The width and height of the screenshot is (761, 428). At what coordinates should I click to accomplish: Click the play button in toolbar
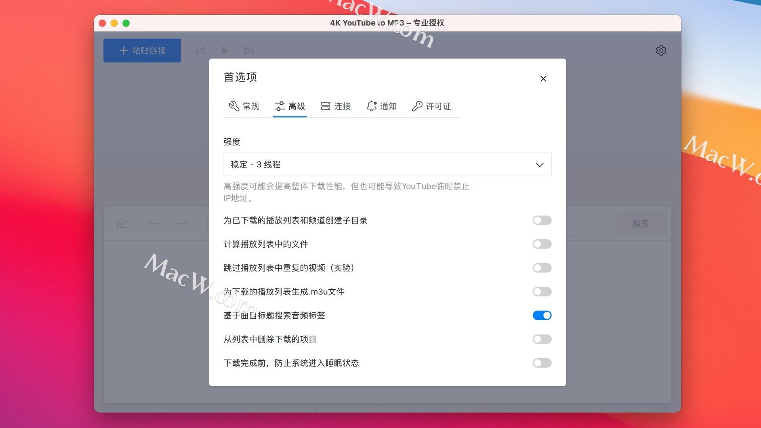pos(225,50)
